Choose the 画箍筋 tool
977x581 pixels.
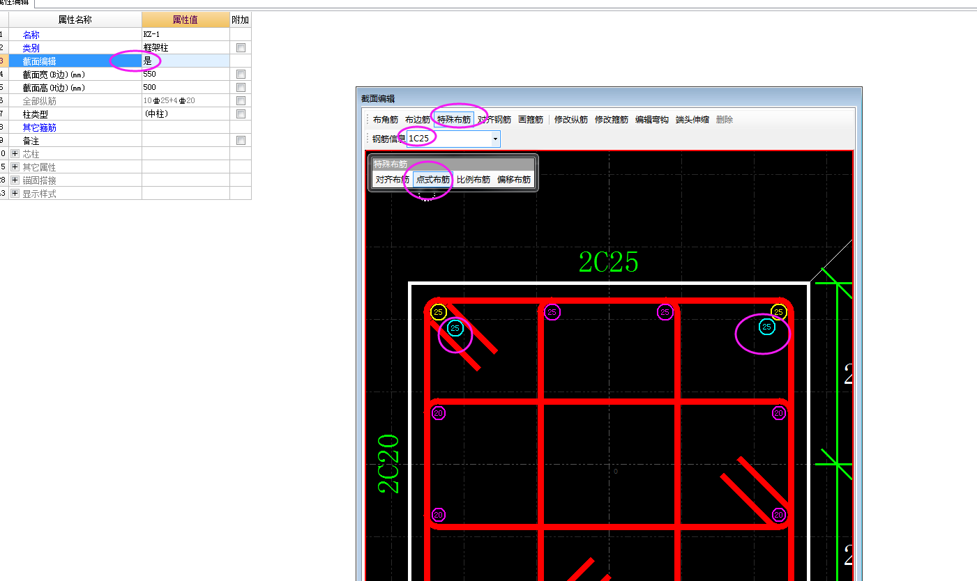[x=531, y=120]
